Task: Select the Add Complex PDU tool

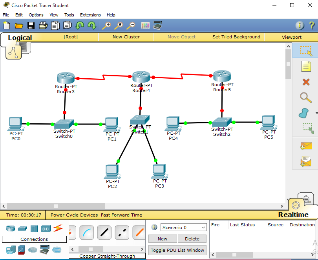Action: (x=306, y=161)
